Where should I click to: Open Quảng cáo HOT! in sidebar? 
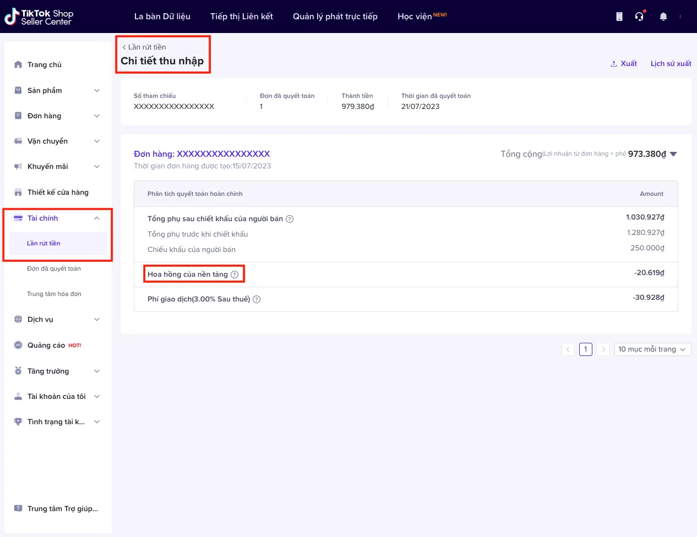tap(55, 345)
